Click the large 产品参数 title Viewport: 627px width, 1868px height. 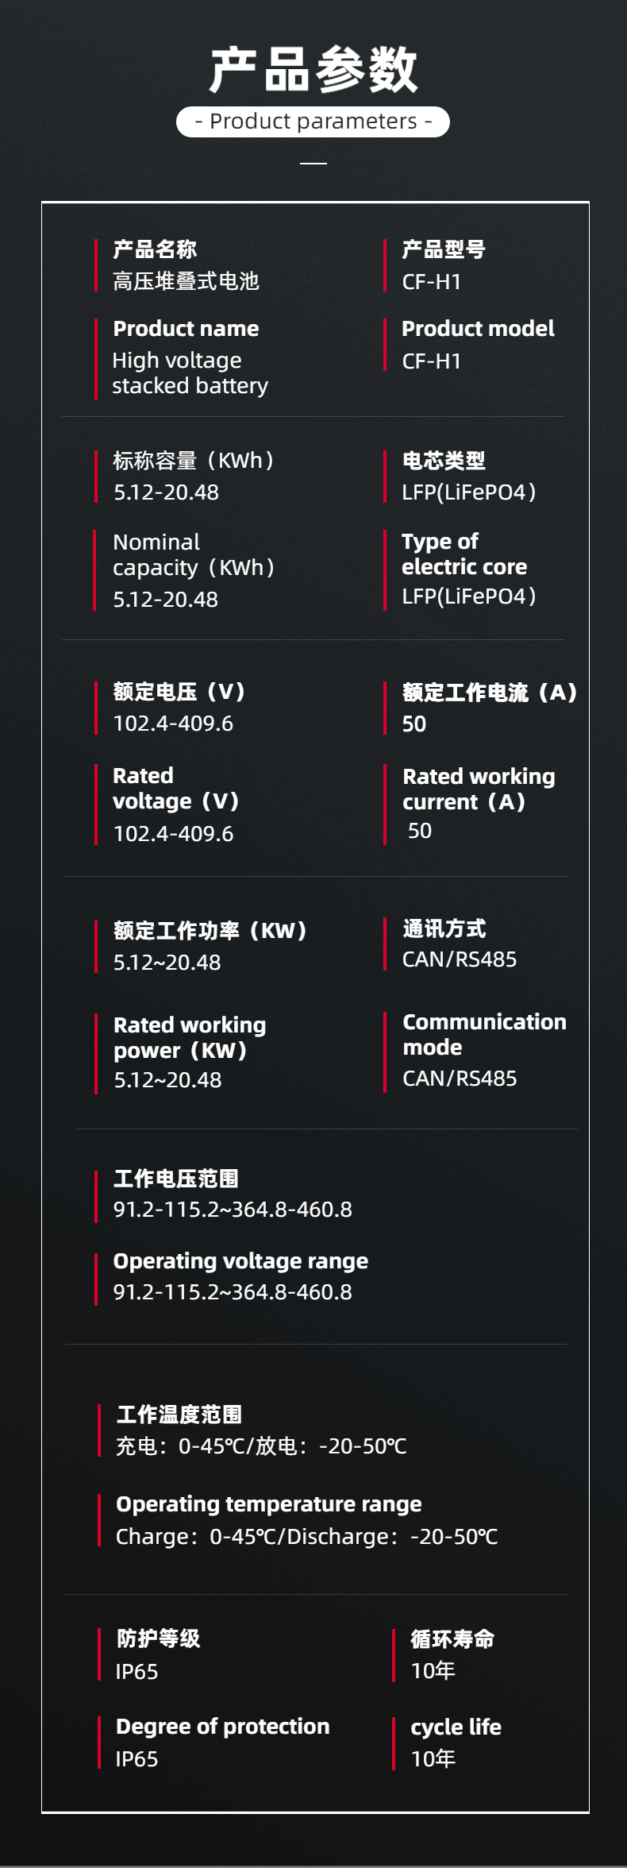(x=313, y=70)
